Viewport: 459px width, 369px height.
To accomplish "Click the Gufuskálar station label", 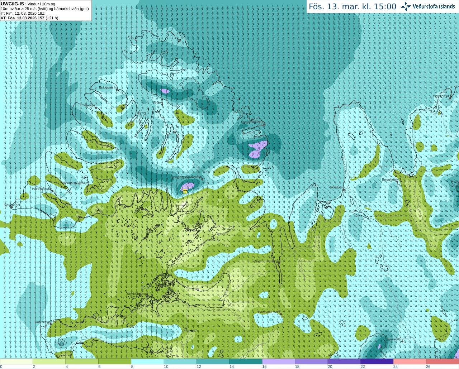I will coord(42,322).
